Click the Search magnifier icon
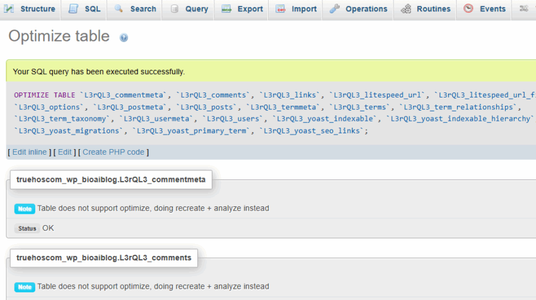 point(119,9)
